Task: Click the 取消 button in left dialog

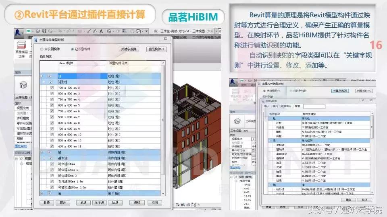Action: (155, 203)
